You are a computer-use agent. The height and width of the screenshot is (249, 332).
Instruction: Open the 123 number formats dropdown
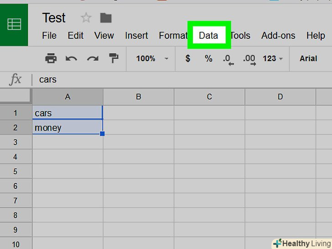pyautogui.click(x=273, y=58)
